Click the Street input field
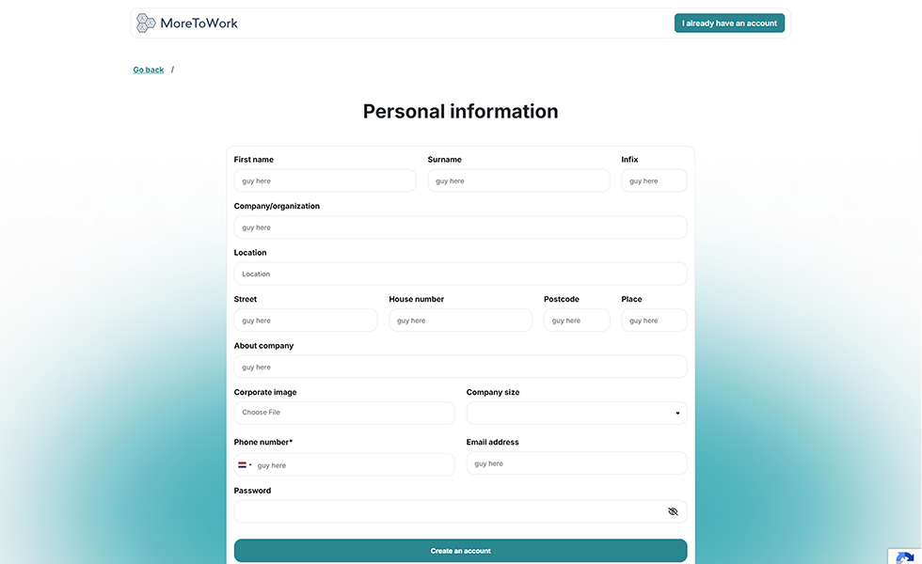The width and height of the screenshot is (922, 564). pyautogui.click(x=305, y=320)
